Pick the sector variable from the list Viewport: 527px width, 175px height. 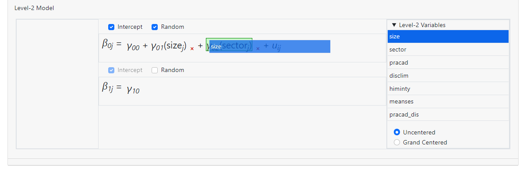click(x=448, y=50)
